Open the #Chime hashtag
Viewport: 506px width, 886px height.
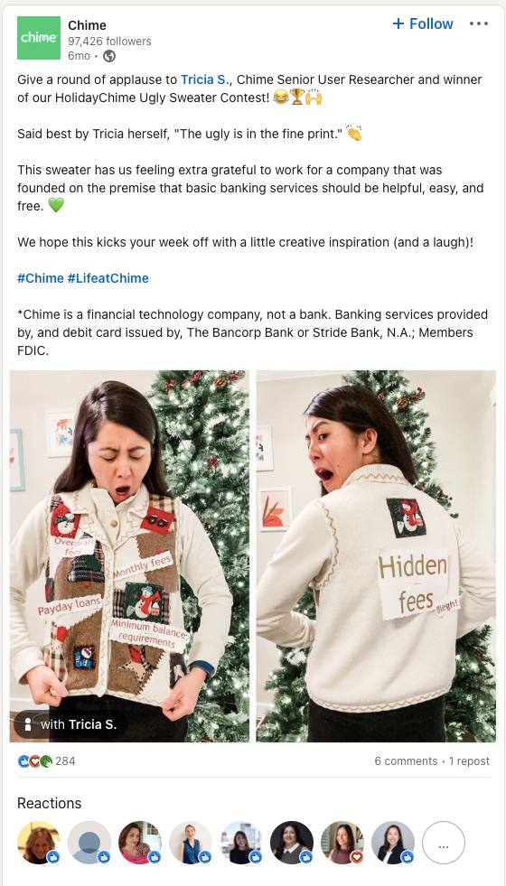(x=40, y=278)
